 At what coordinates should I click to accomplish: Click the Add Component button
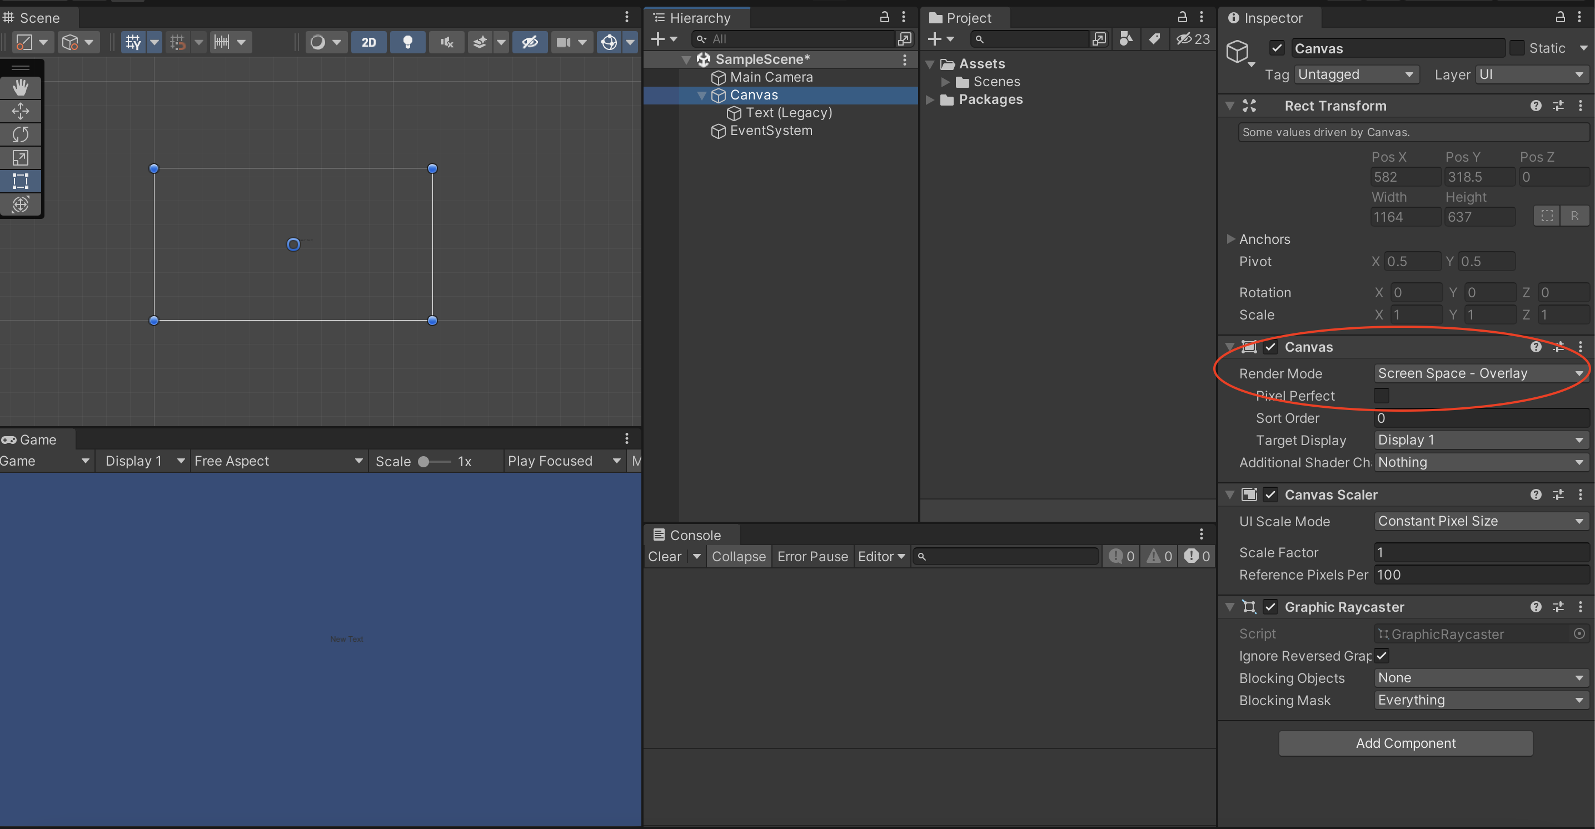click(x=1405, y=743)
